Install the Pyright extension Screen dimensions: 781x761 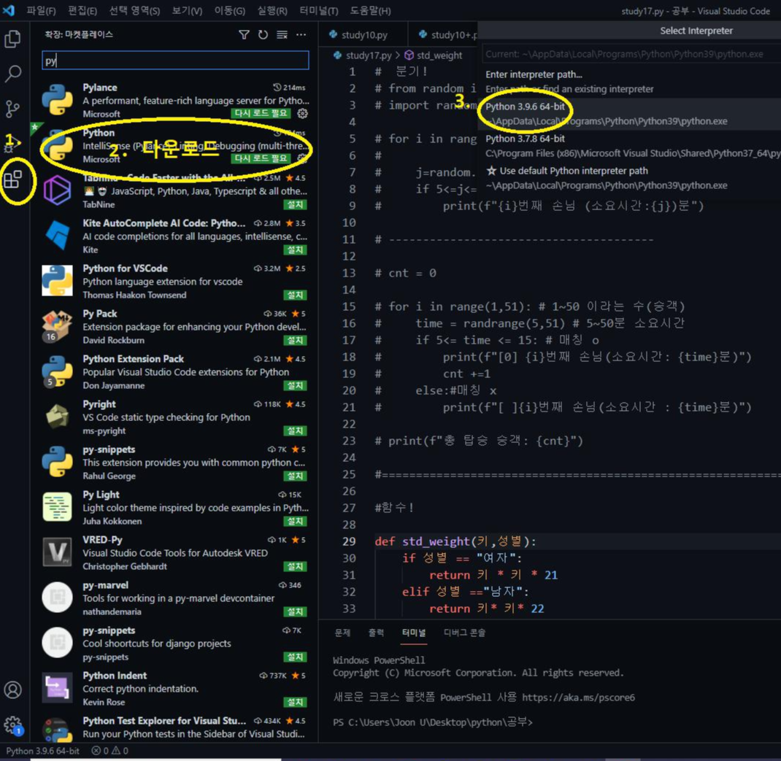296,430
